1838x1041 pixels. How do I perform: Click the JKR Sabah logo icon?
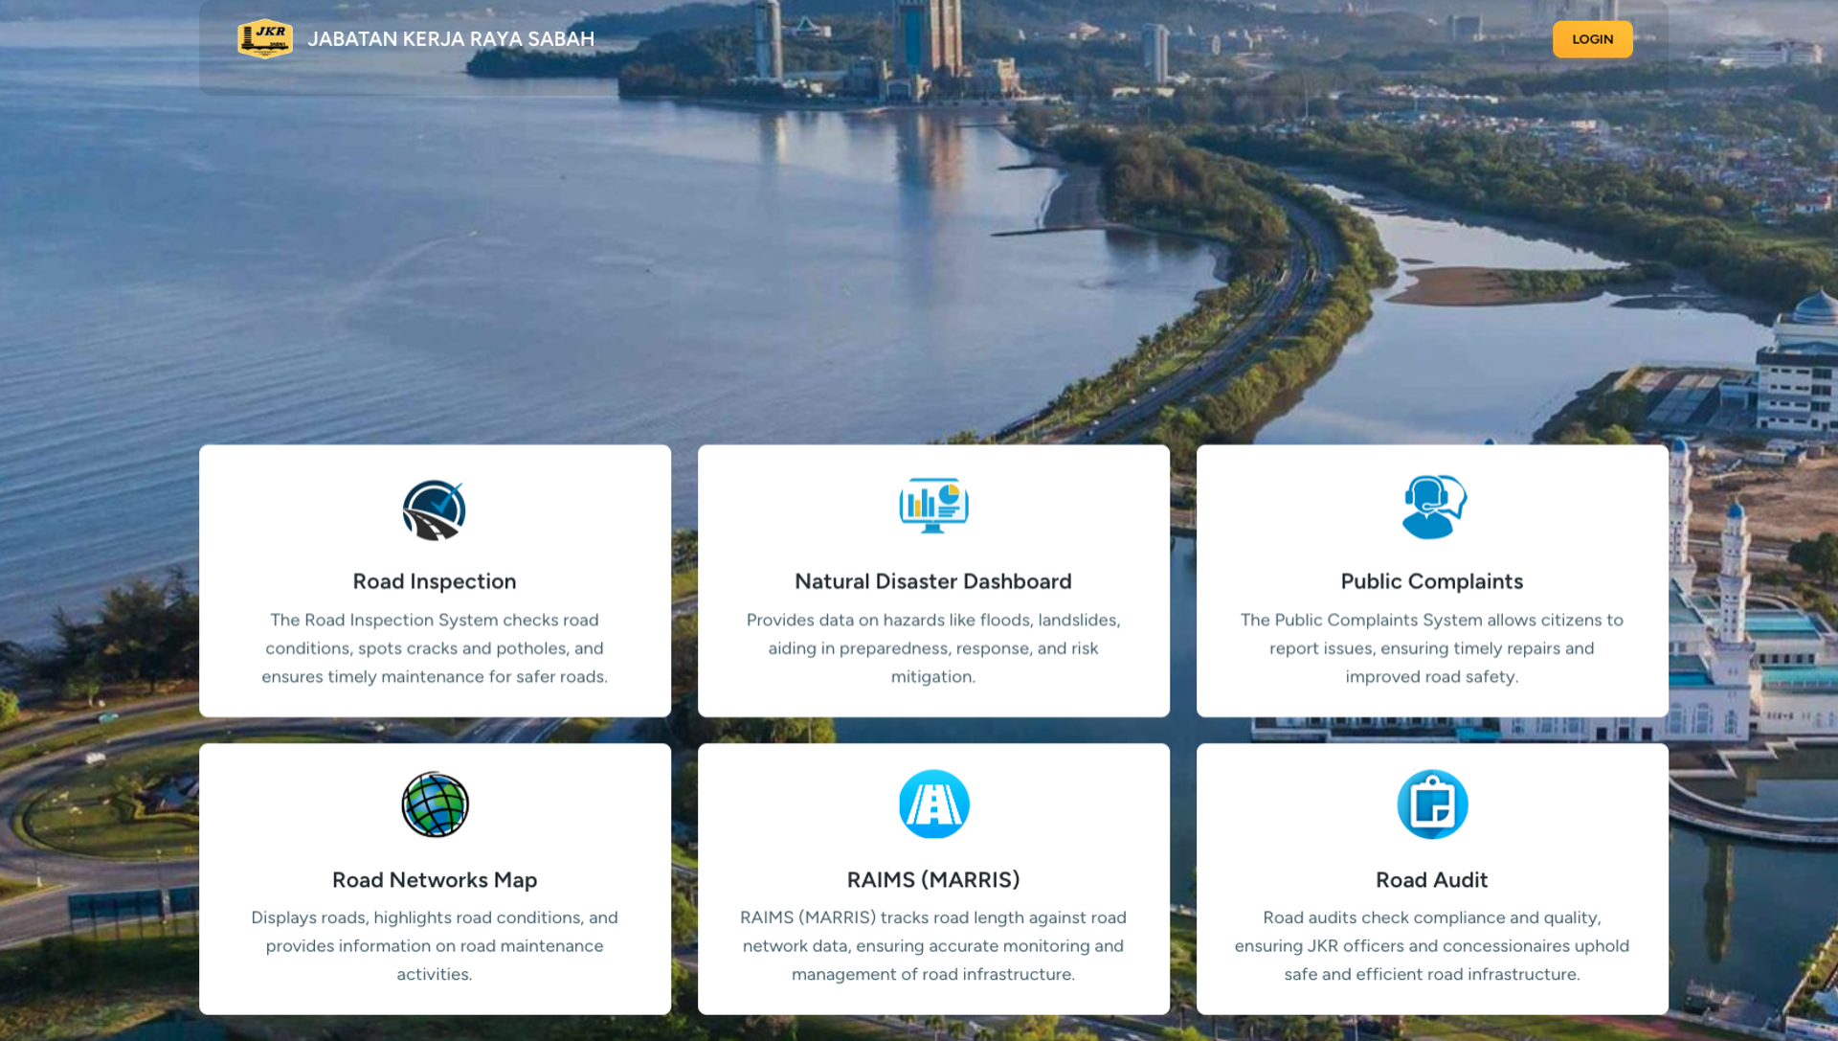pos(264,39)
